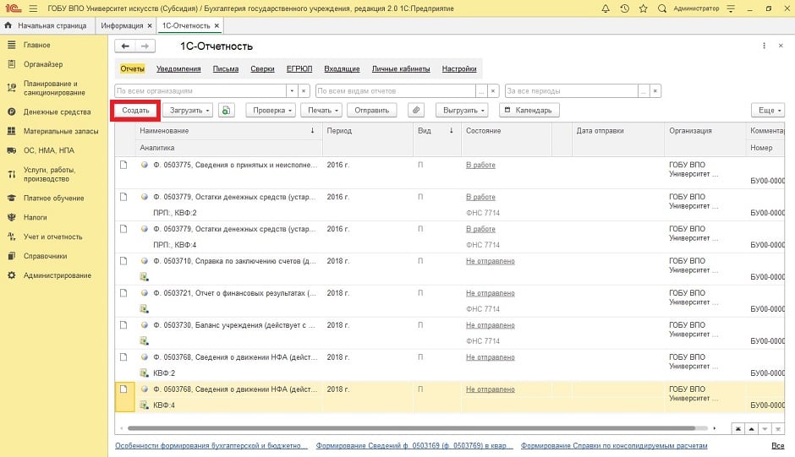Close the Информация tab
This screenshot has width=795, height=457.
coord(150,26)
